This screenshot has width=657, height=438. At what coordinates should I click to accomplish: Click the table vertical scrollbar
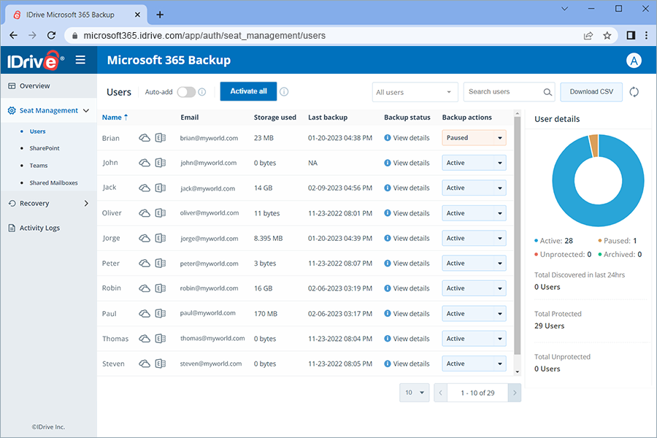click(517, 235)
